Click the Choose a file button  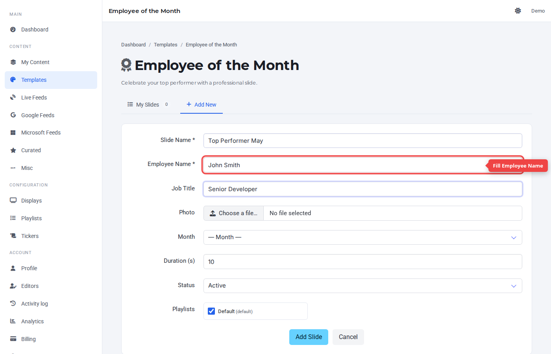(234, 213)
